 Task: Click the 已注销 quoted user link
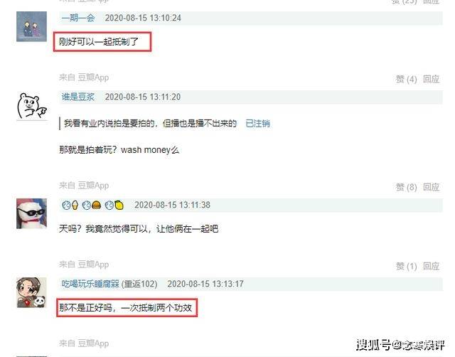tap(257, 124)
